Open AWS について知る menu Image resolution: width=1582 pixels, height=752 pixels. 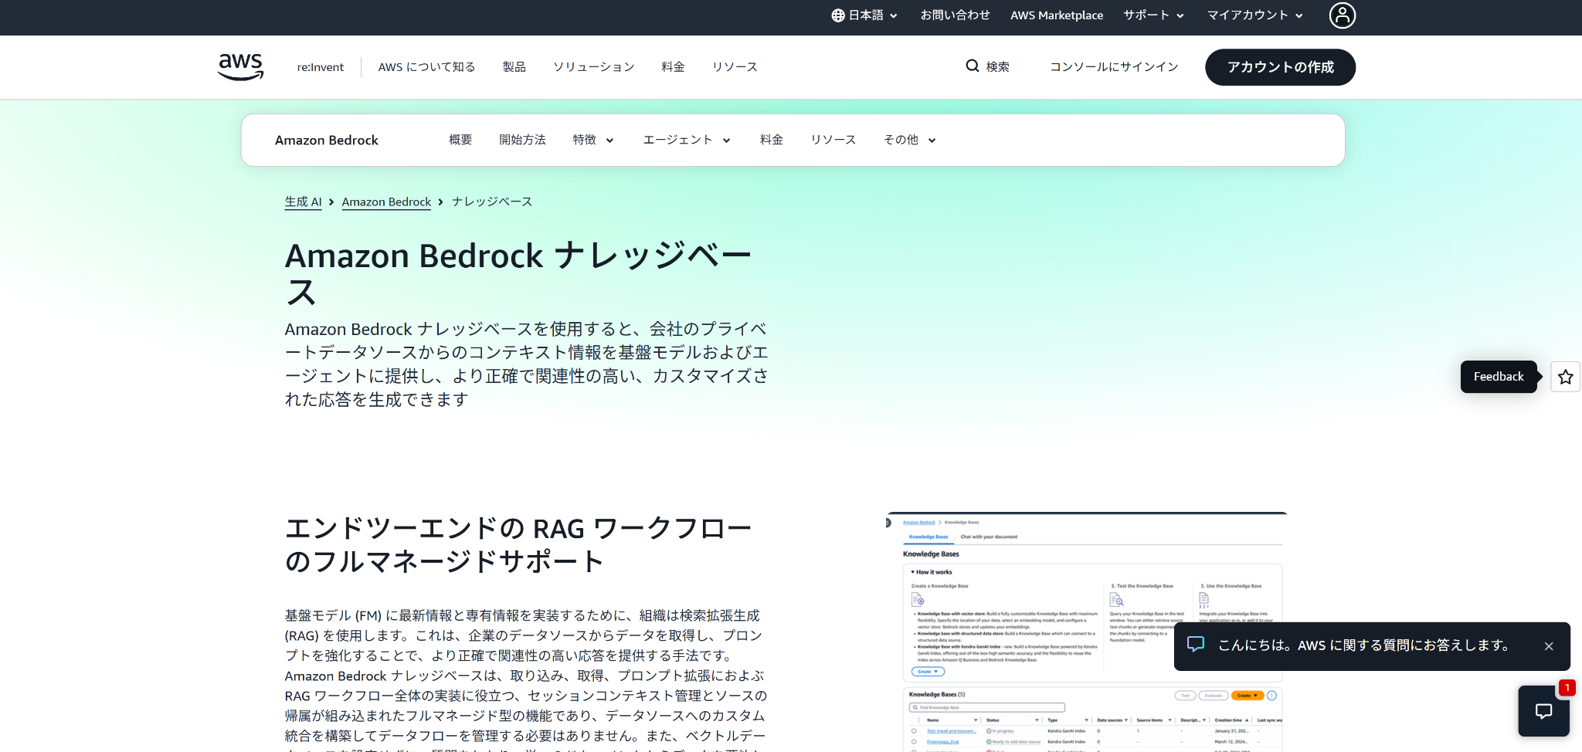click(426, 67)
